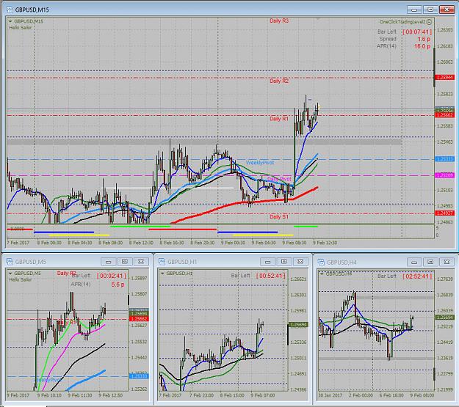Minimize the GBPUSD,M15 chart window
Image resolution: width=459 pixels, height=407 pixels.
tap(414, 10)
